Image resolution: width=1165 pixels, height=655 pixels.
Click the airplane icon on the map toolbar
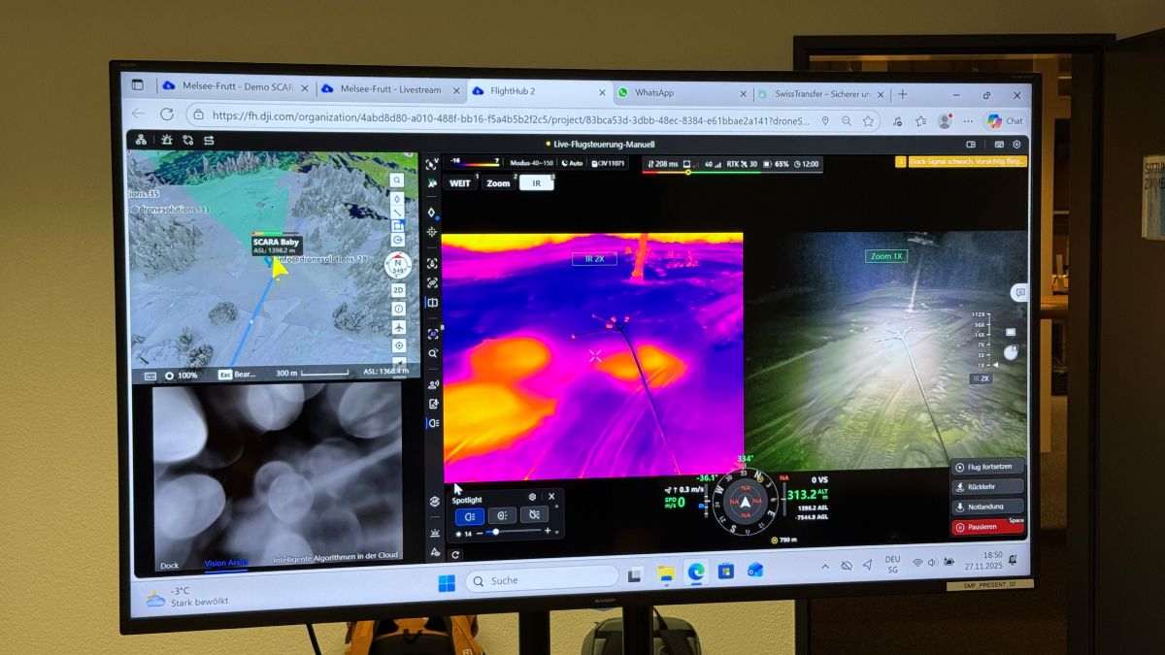[x=398, y=328]
